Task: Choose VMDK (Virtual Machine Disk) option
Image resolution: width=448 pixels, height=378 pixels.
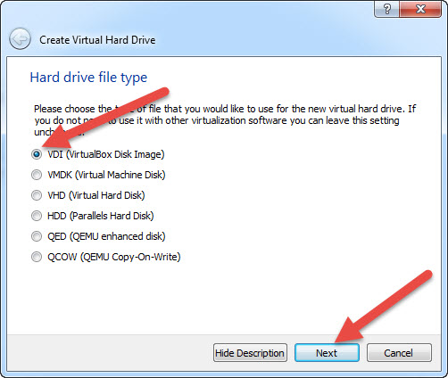Action: tap(98, 175)
